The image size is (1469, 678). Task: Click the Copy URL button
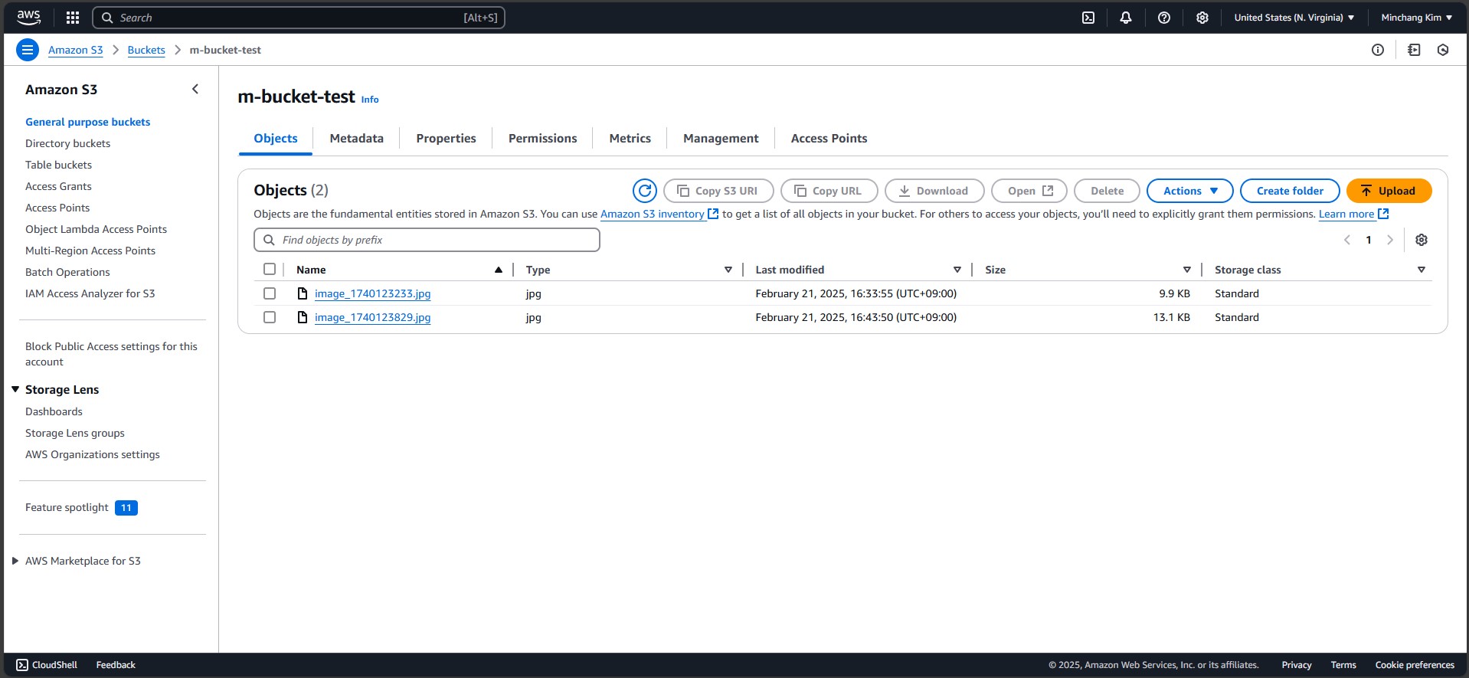point(829,191)
